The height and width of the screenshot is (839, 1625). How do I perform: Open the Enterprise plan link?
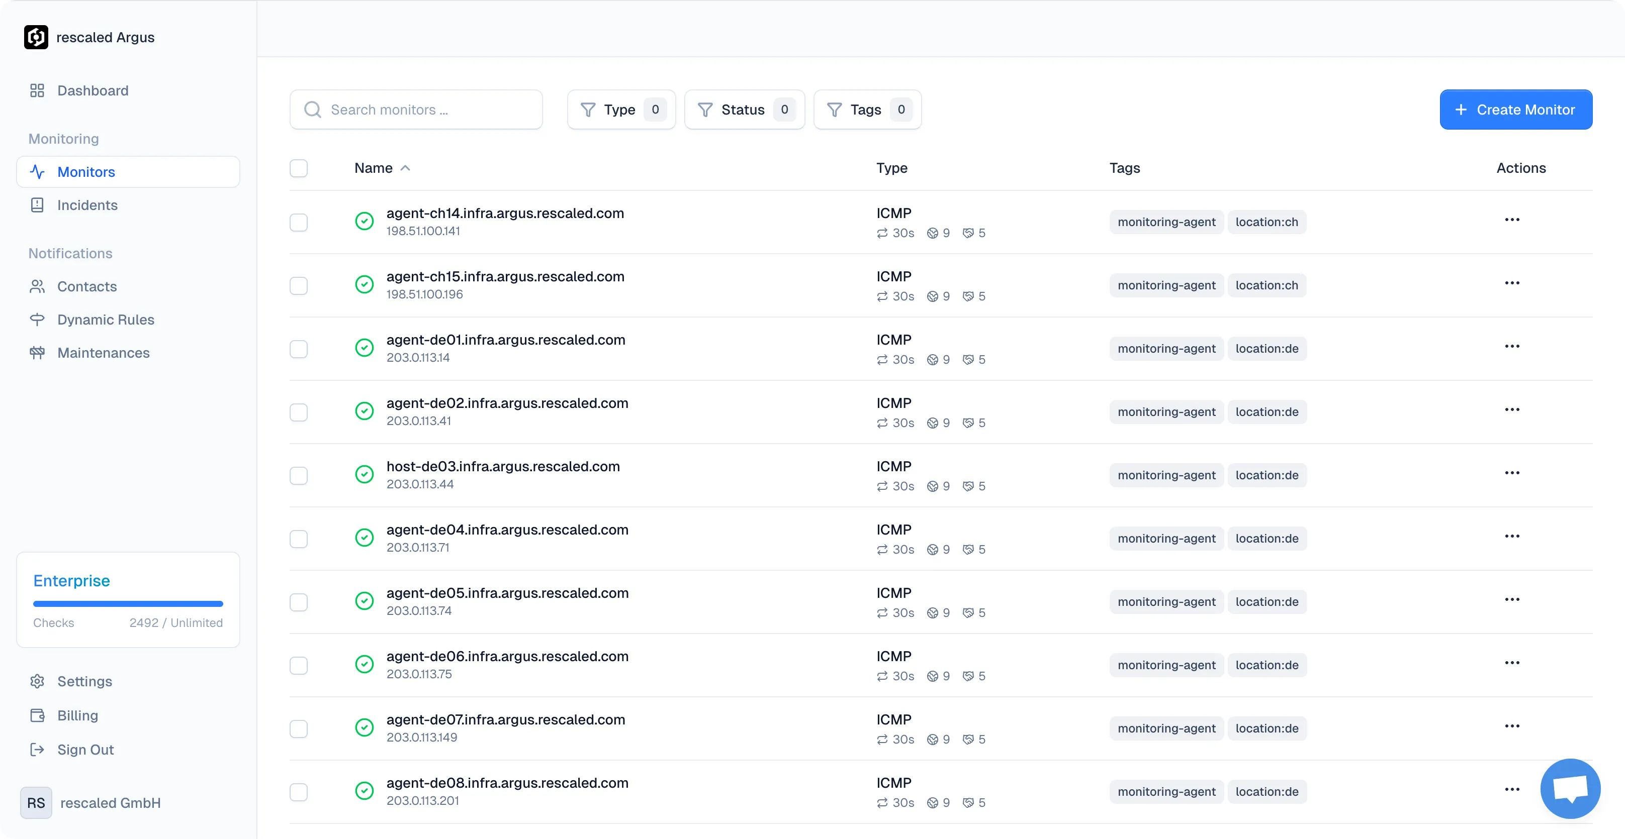(71, 581)
